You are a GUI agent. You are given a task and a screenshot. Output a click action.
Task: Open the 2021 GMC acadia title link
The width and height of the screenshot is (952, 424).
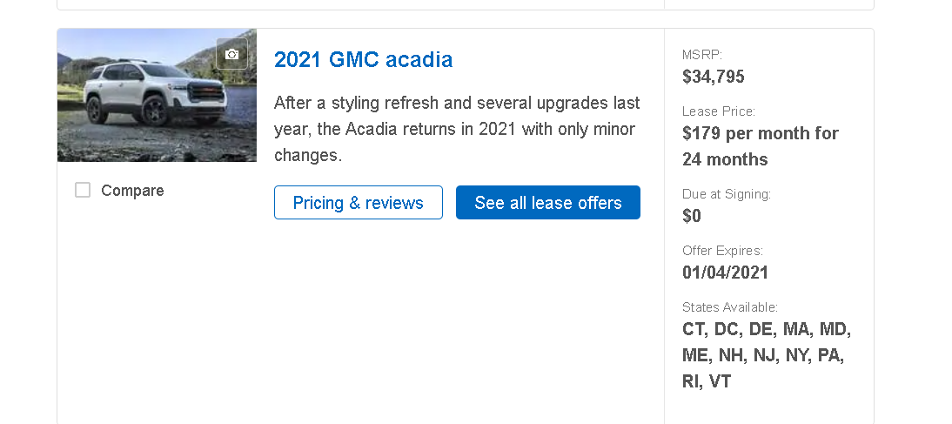pyautogui.click(x=363, y=59)
